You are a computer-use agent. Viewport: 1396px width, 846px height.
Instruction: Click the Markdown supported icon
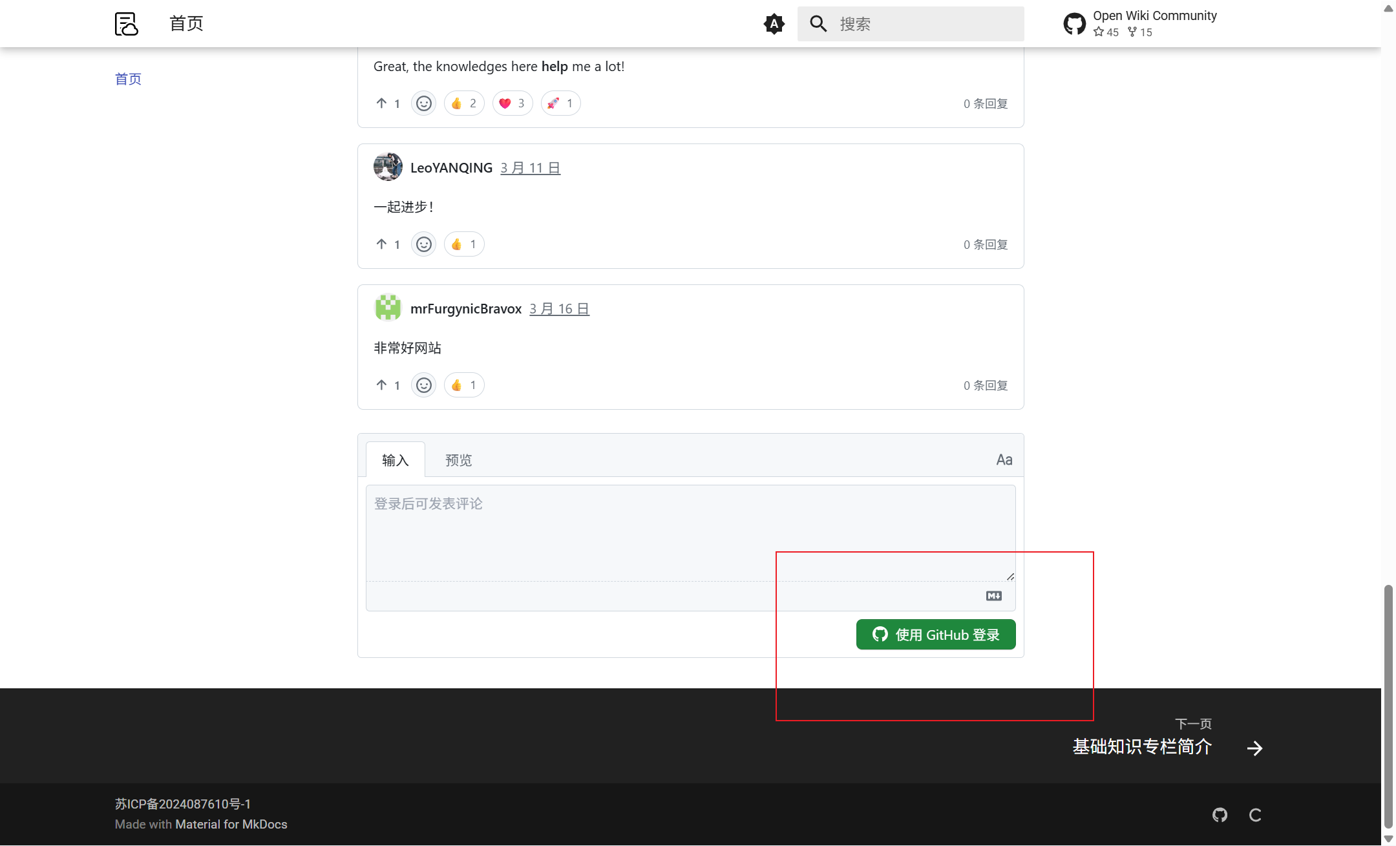[994, 596]
